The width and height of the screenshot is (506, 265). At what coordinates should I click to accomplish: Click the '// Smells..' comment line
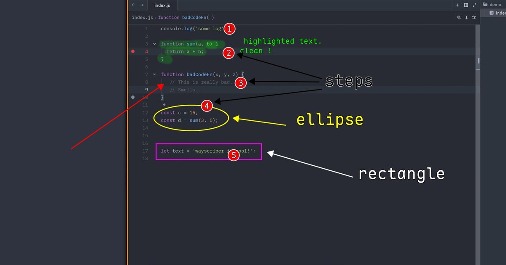coord(185,90)
